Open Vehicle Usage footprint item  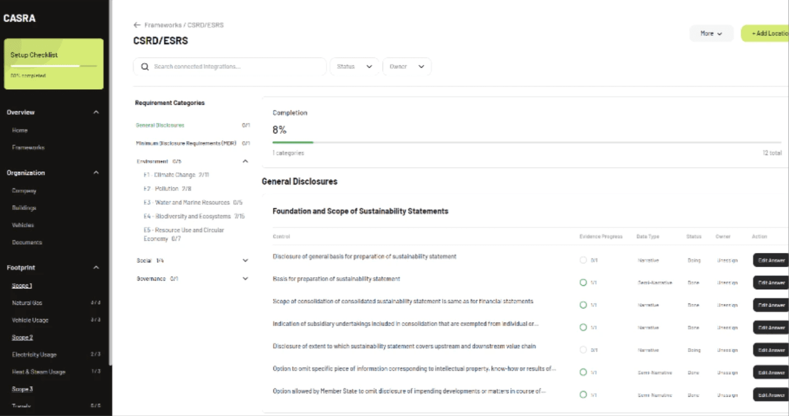(x=30, y=320)
